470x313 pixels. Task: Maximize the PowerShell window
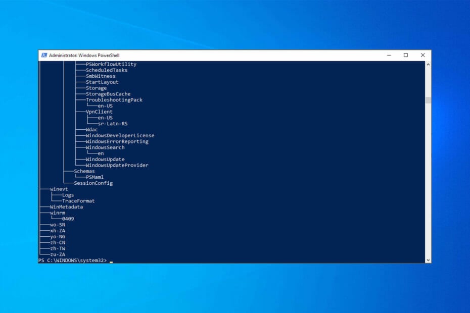[406, 55]
